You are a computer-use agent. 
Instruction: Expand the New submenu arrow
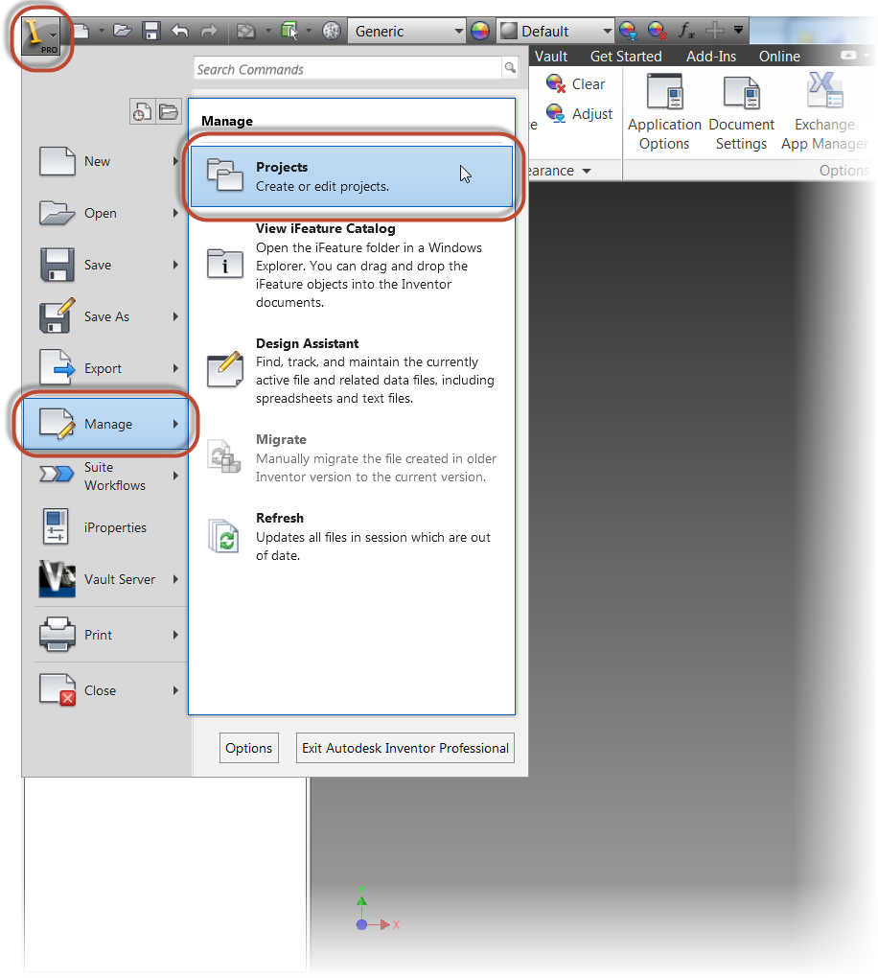click(175, 161)
